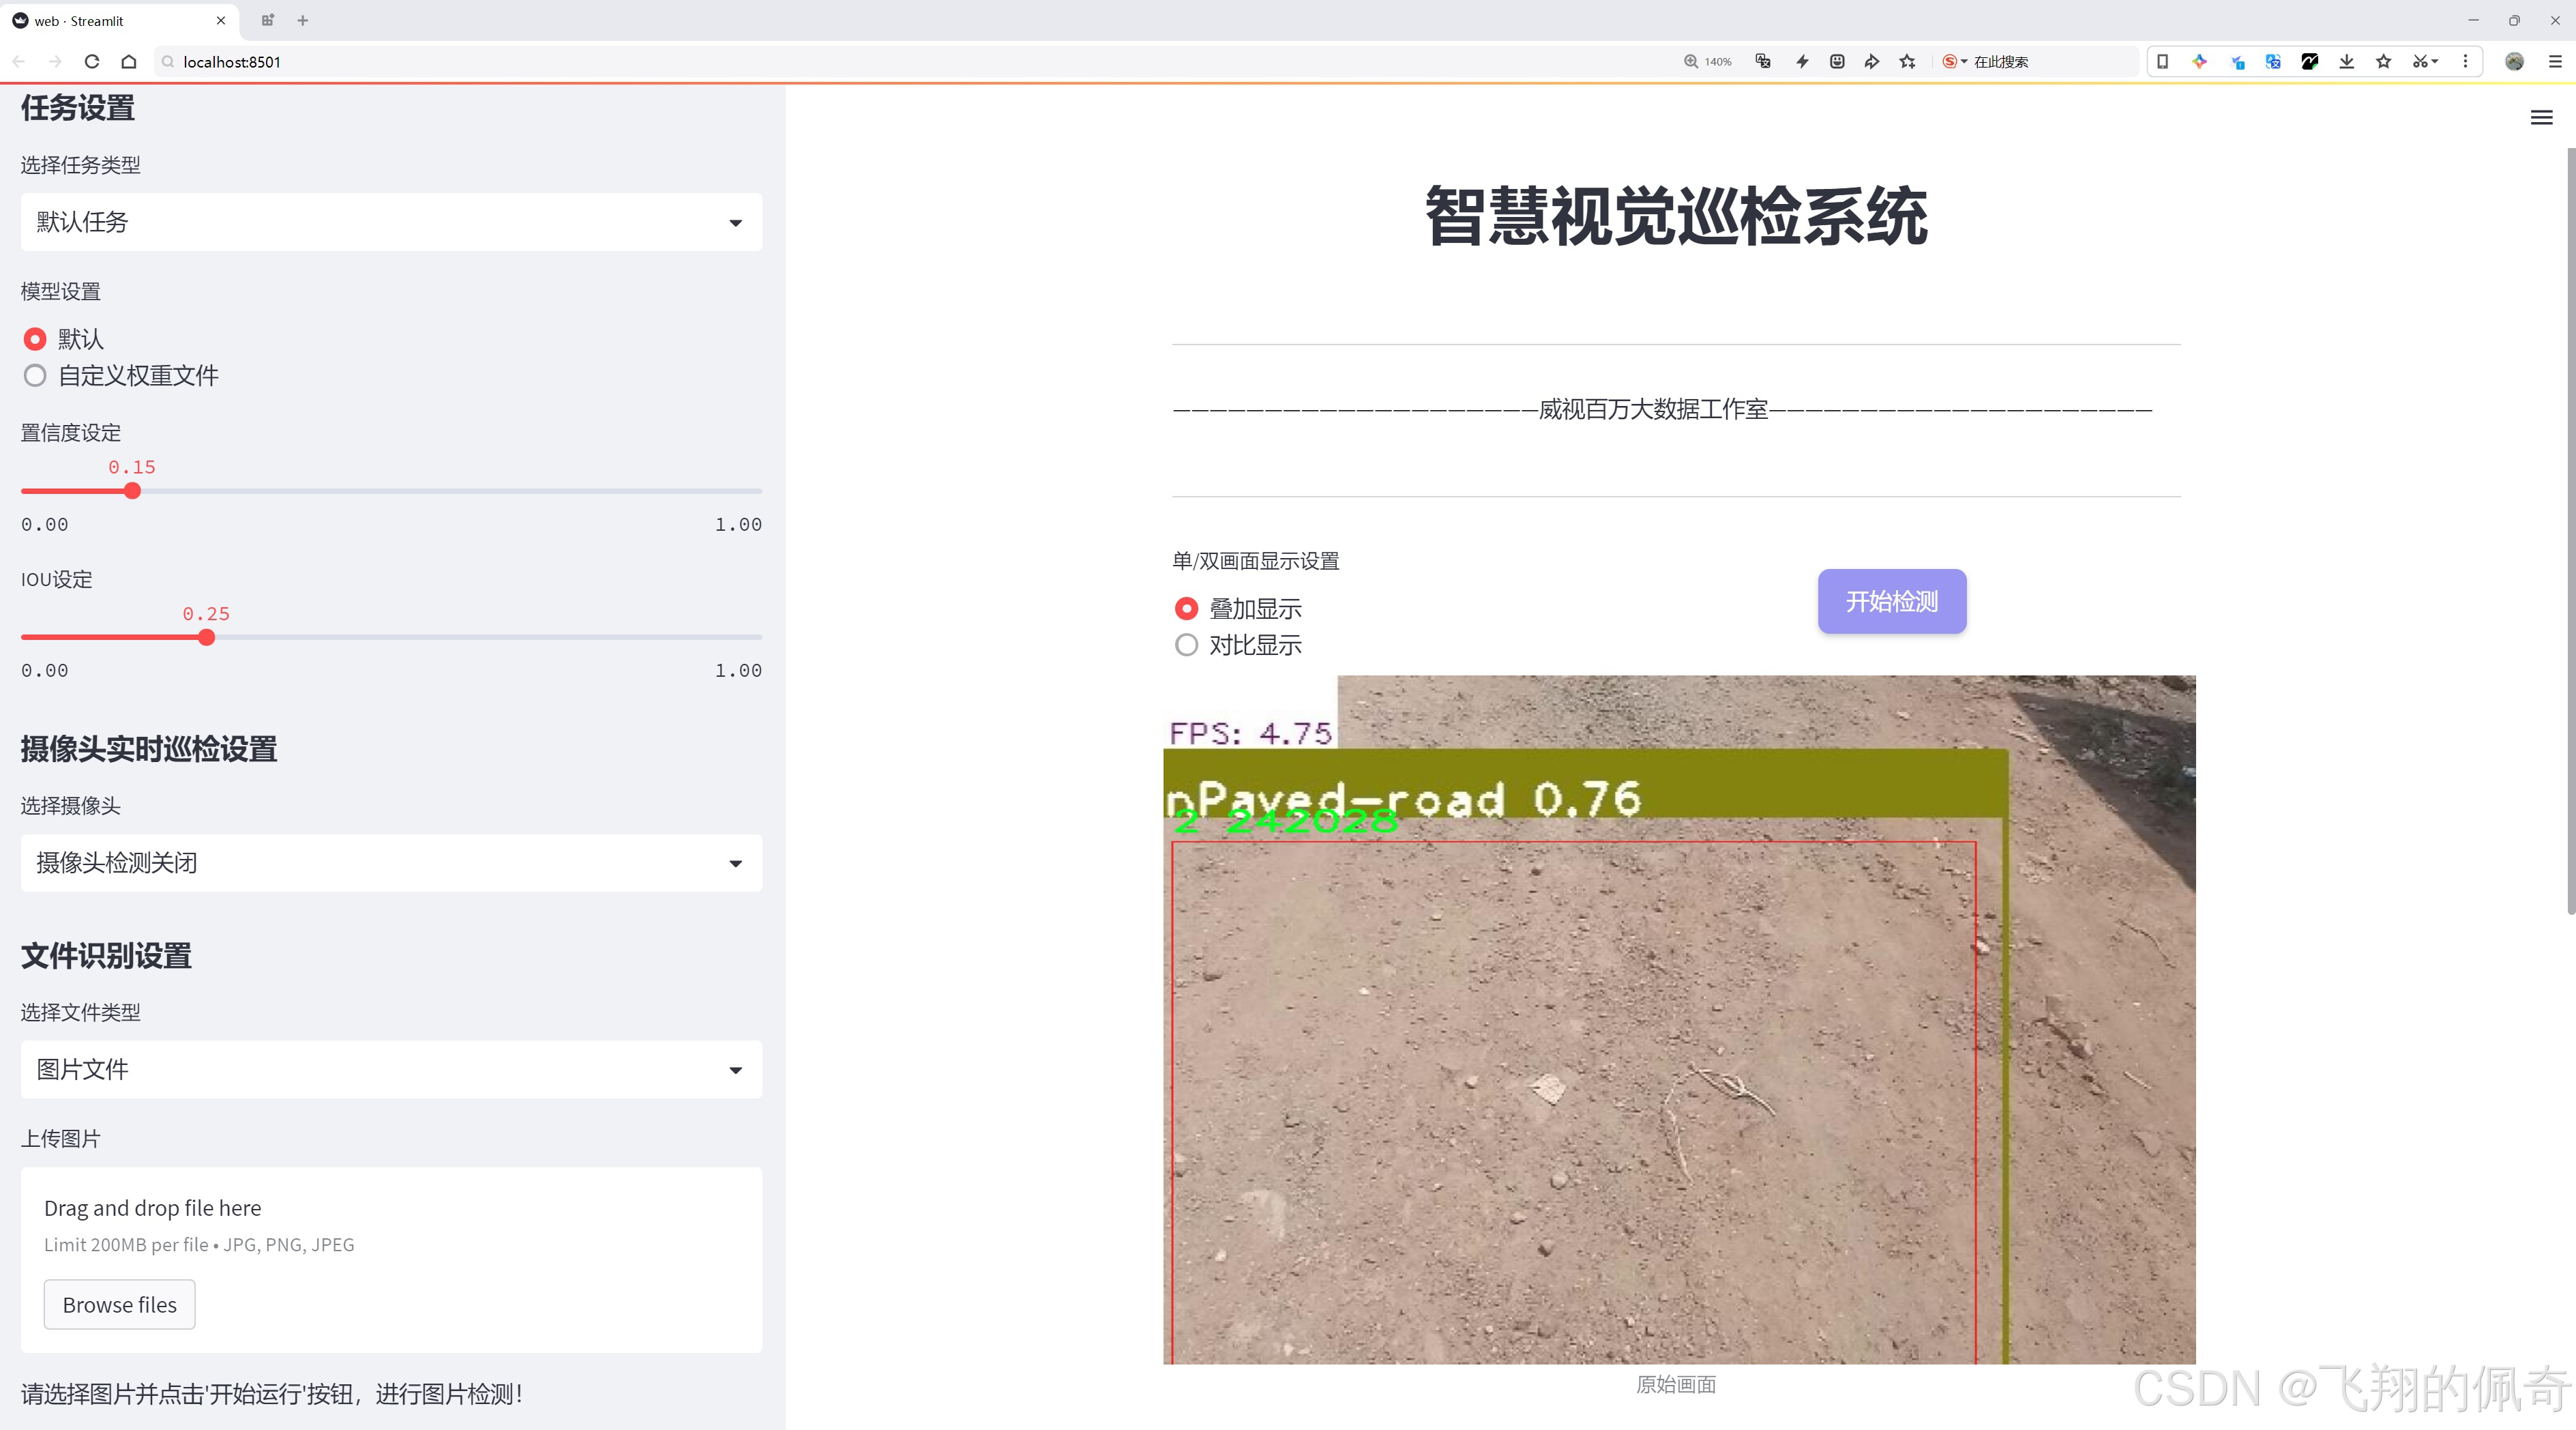Select the 自定义权重文件 model option
The width and height of the screenshot is (2576, 1430).
[x=35, y=375]
